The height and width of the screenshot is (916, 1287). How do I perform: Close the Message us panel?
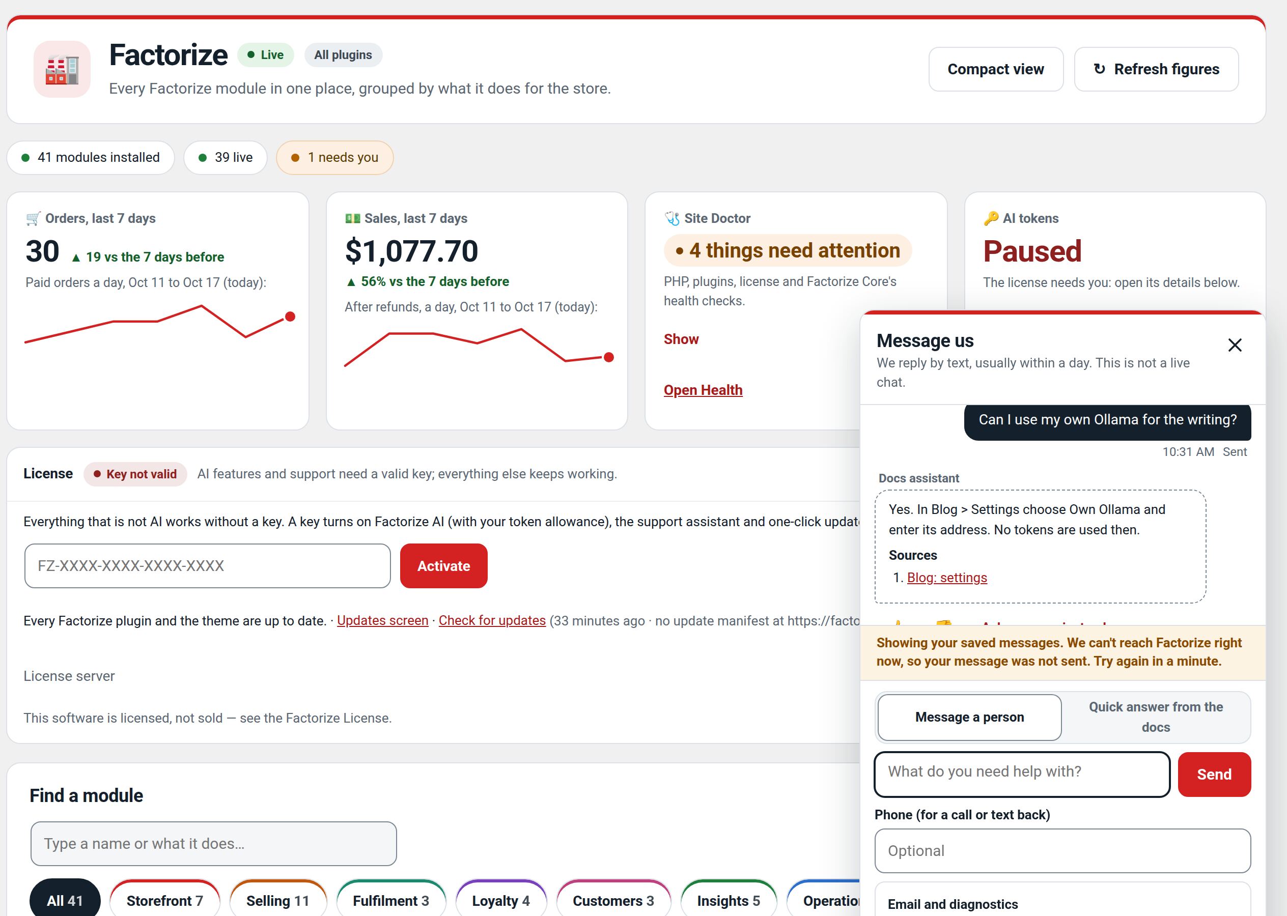(1235, 345)
